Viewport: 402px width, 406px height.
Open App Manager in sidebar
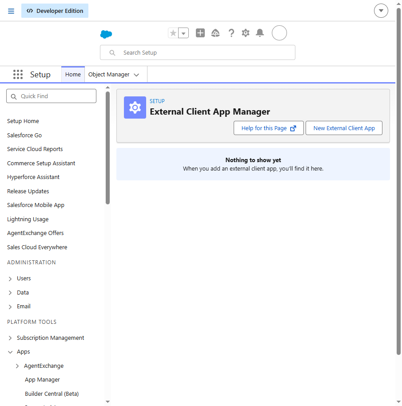pyautogui.click(x=42, y=380)
